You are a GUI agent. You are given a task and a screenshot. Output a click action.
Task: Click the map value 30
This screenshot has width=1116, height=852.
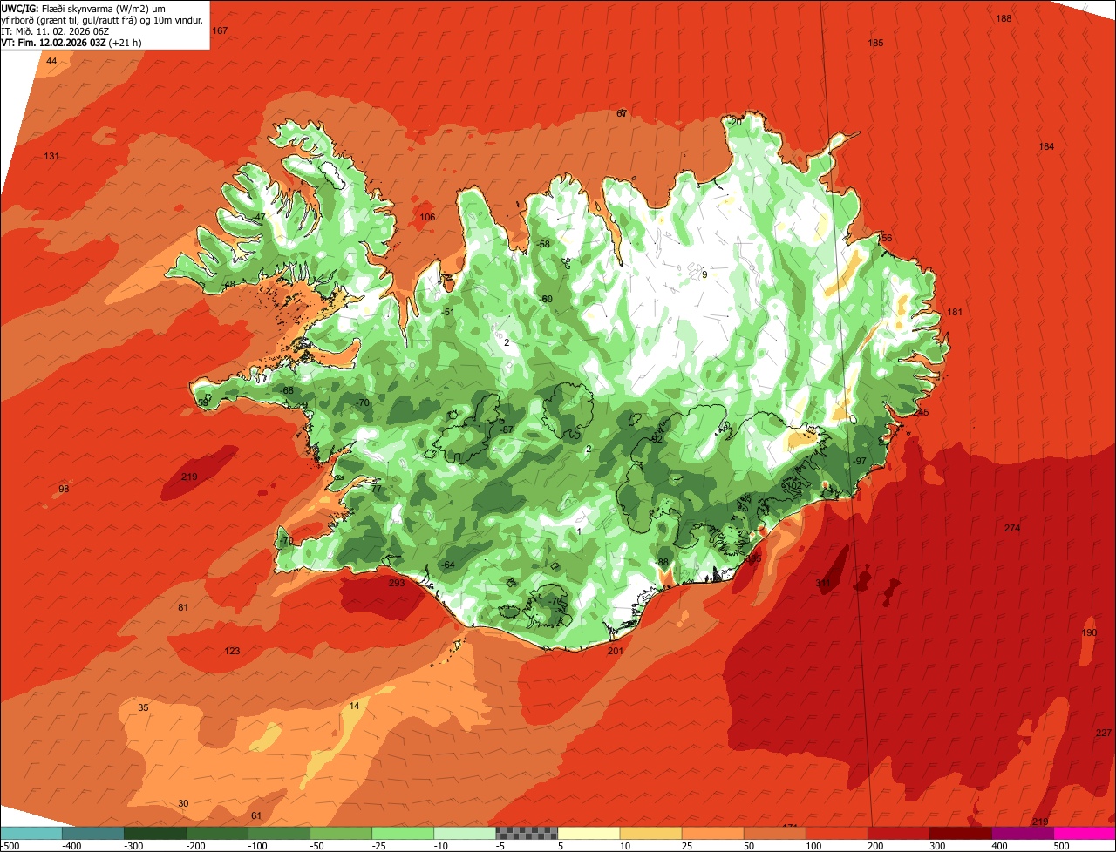pos(183,803)
